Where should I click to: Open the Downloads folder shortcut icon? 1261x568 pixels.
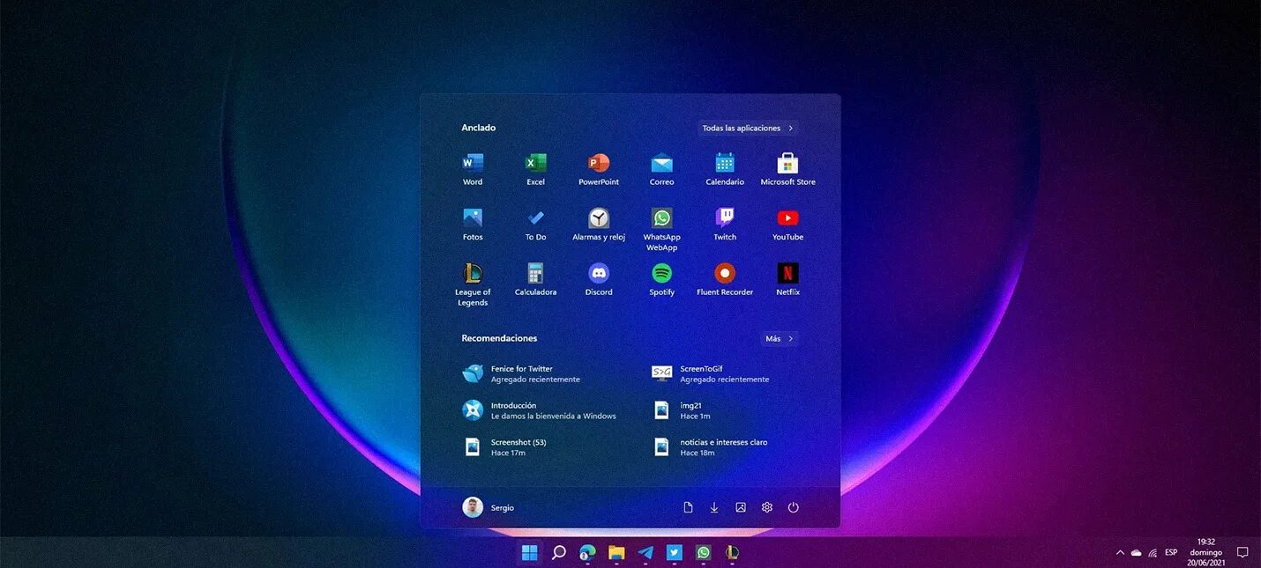[x=714, y=507]
